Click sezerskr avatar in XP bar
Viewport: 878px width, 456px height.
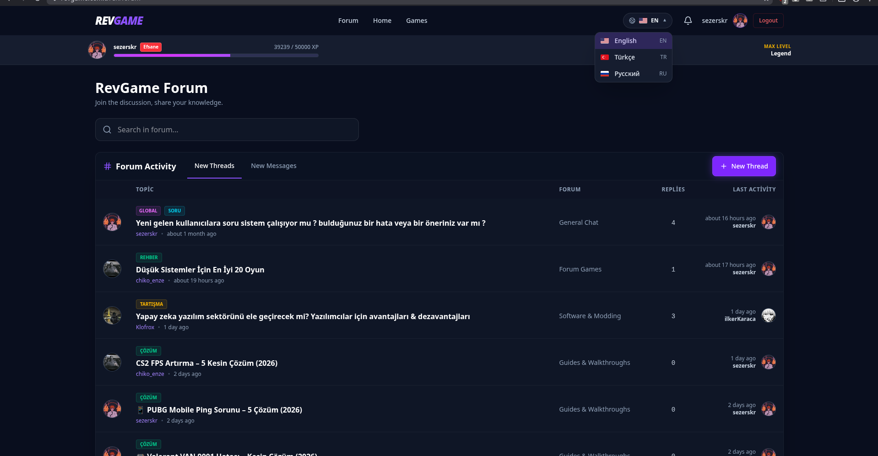pyautogui.click(x=97, y=50)
